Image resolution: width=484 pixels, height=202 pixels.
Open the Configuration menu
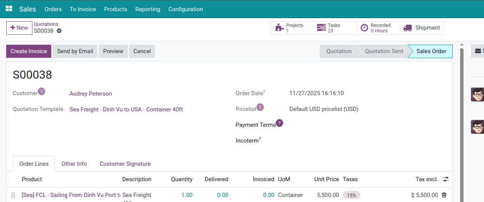[186, 9]
